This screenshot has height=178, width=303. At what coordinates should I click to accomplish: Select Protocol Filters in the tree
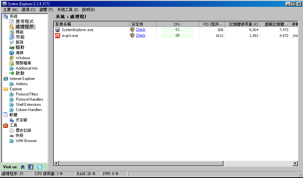(x=27, y=94)
